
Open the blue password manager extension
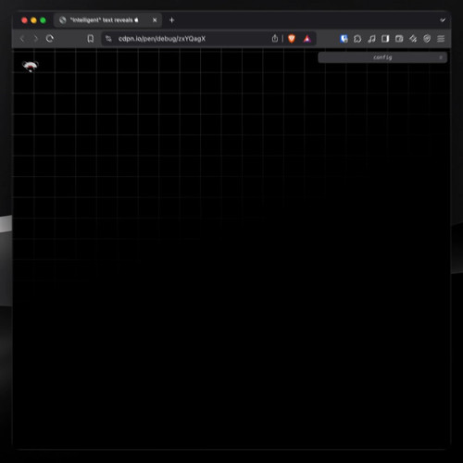point(344,39)
